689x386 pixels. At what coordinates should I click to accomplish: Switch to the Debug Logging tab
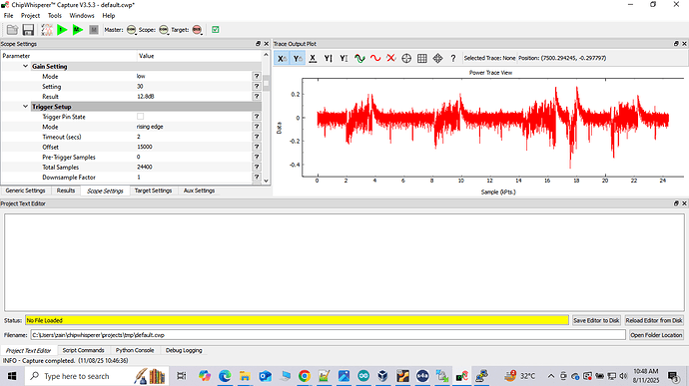click(184, 350)
